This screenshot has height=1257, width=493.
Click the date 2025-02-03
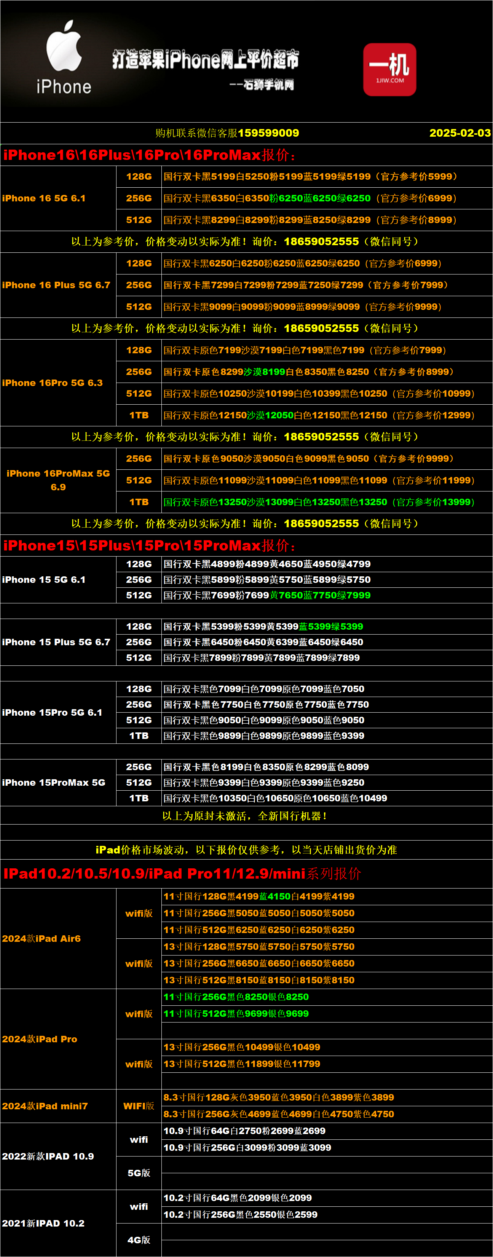point(459,133)
